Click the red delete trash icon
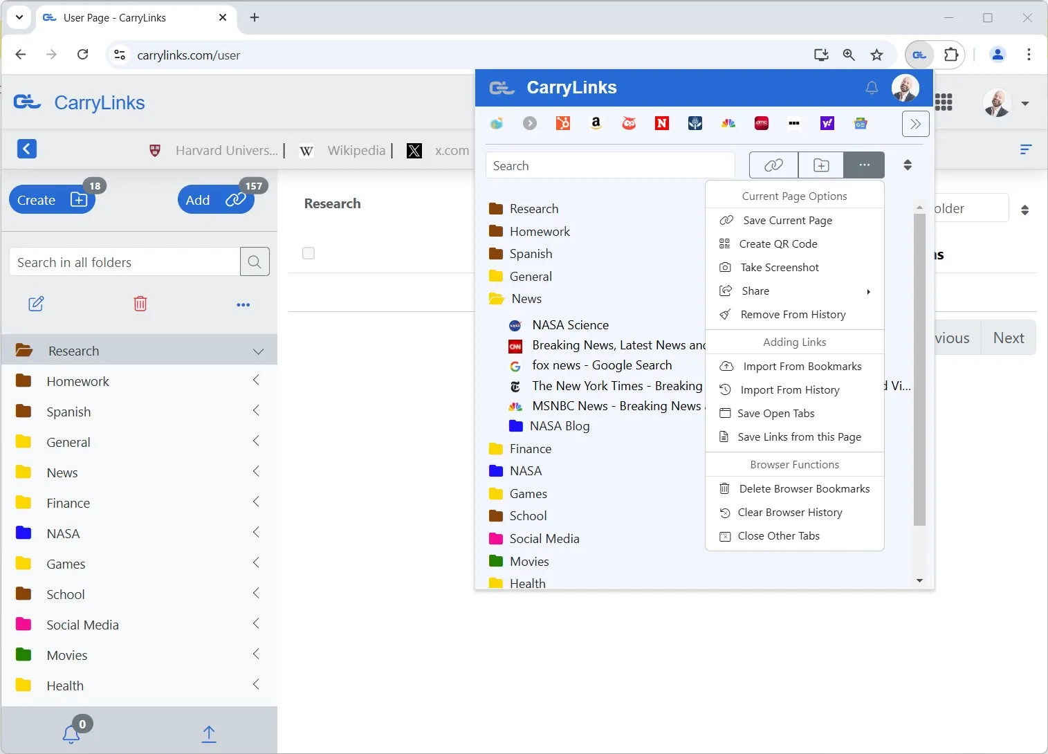The height and width of the screenshot is (754, 1048). point(140,304)
